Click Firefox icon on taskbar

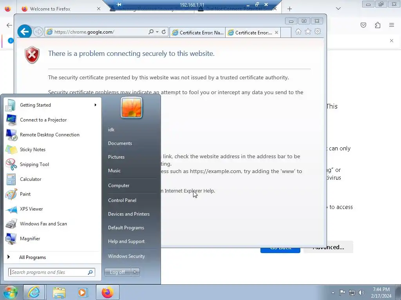coord(108,292)
